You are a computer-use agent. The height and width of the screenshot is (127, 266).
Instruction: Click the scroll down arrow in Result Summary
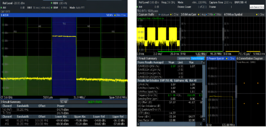pos(204,119)
